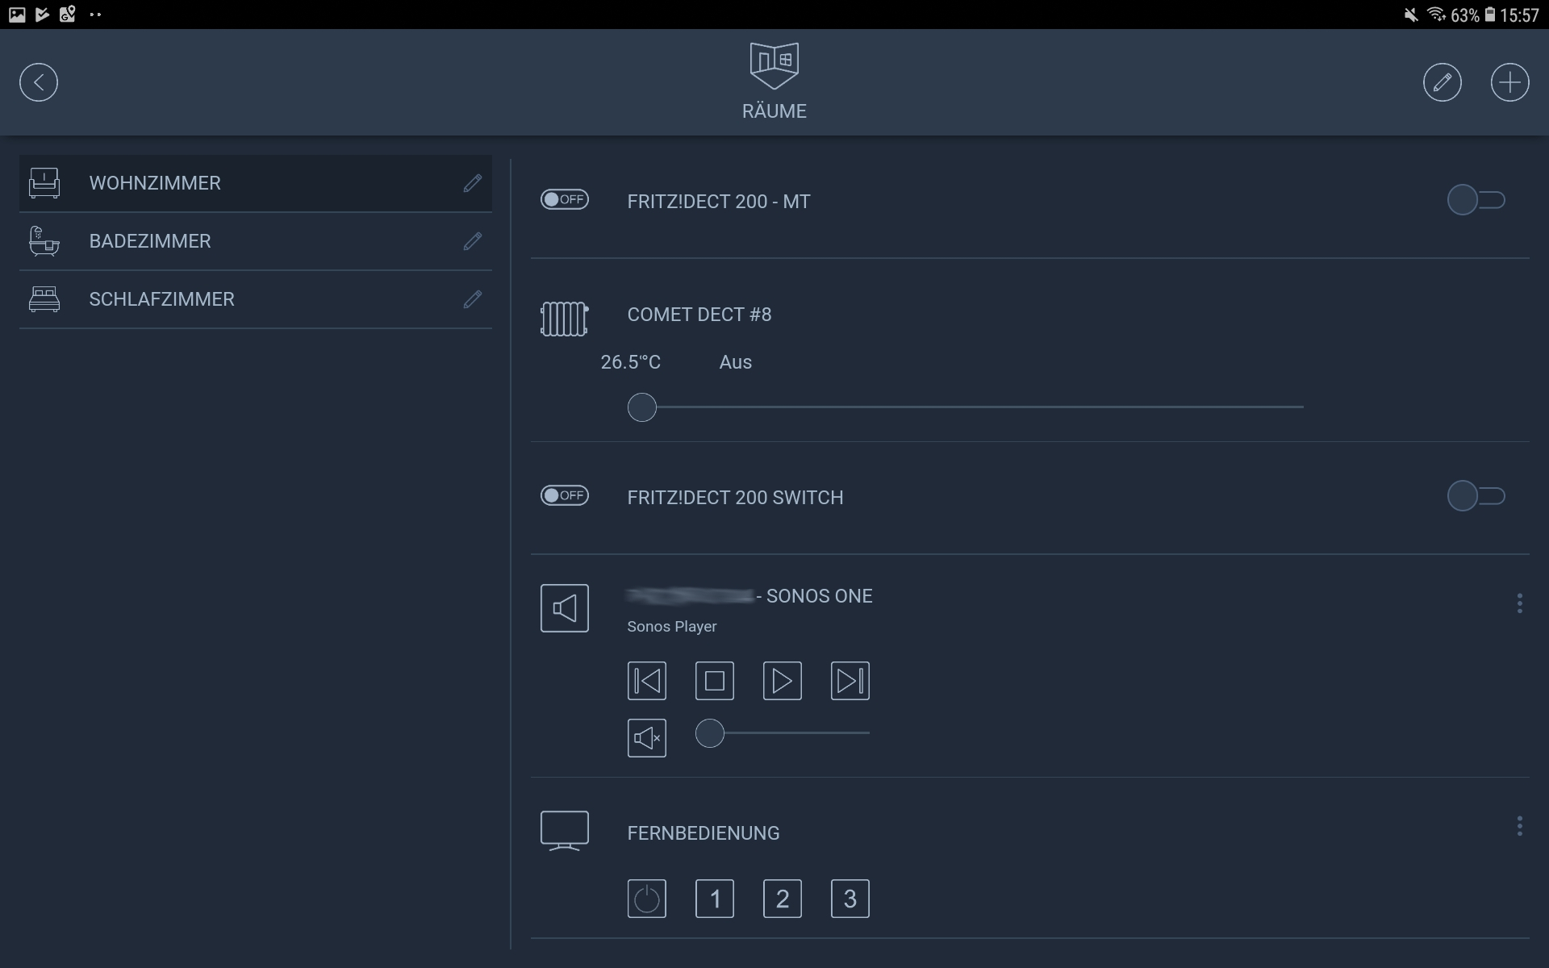The width and height of the screenshot is (1549, 968).
Task: Open the Fernbedienung three-dot menu
Action: click(x=1520, y=826)
